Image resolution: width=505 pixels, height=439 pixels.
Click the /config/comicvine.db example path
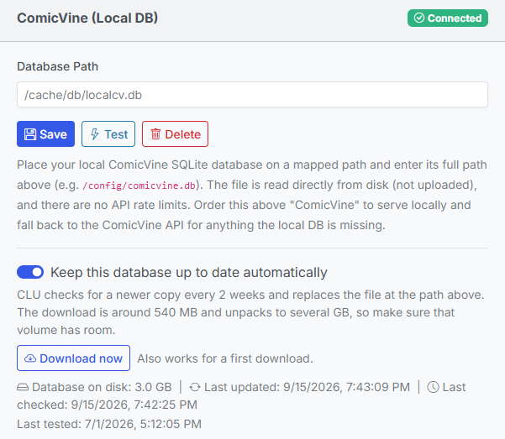click(x=139, y=186)
